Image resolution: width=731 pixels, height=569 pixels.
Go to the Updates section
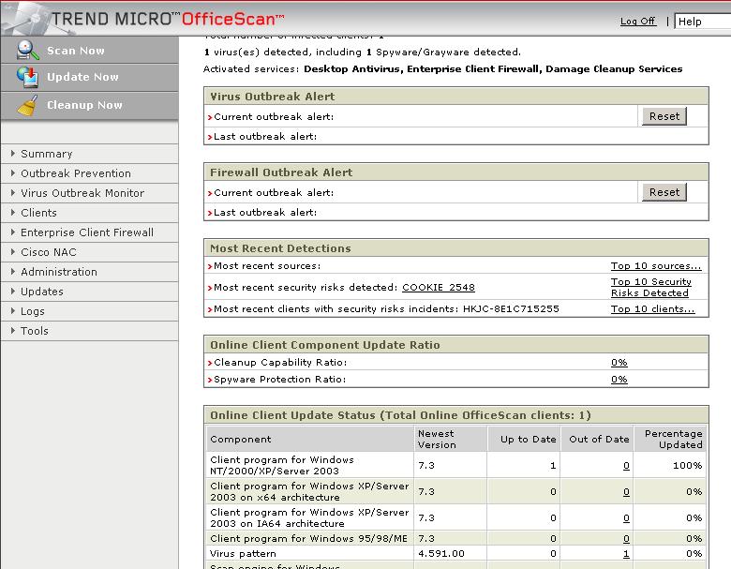pos(42,292)
